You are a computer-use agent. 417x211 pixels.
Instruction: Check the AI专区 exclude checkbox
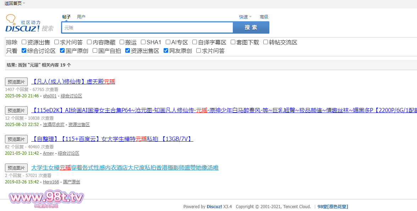pos(168,42)
